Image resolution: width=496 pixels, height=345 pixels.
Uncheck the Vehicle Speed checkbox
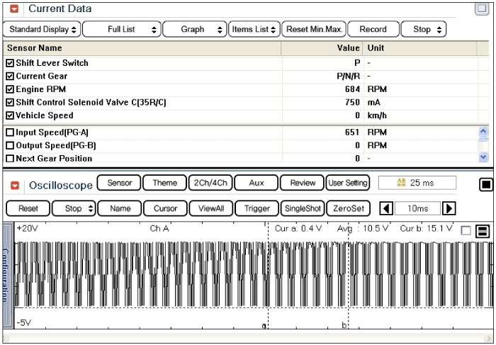tap(10, 115)
